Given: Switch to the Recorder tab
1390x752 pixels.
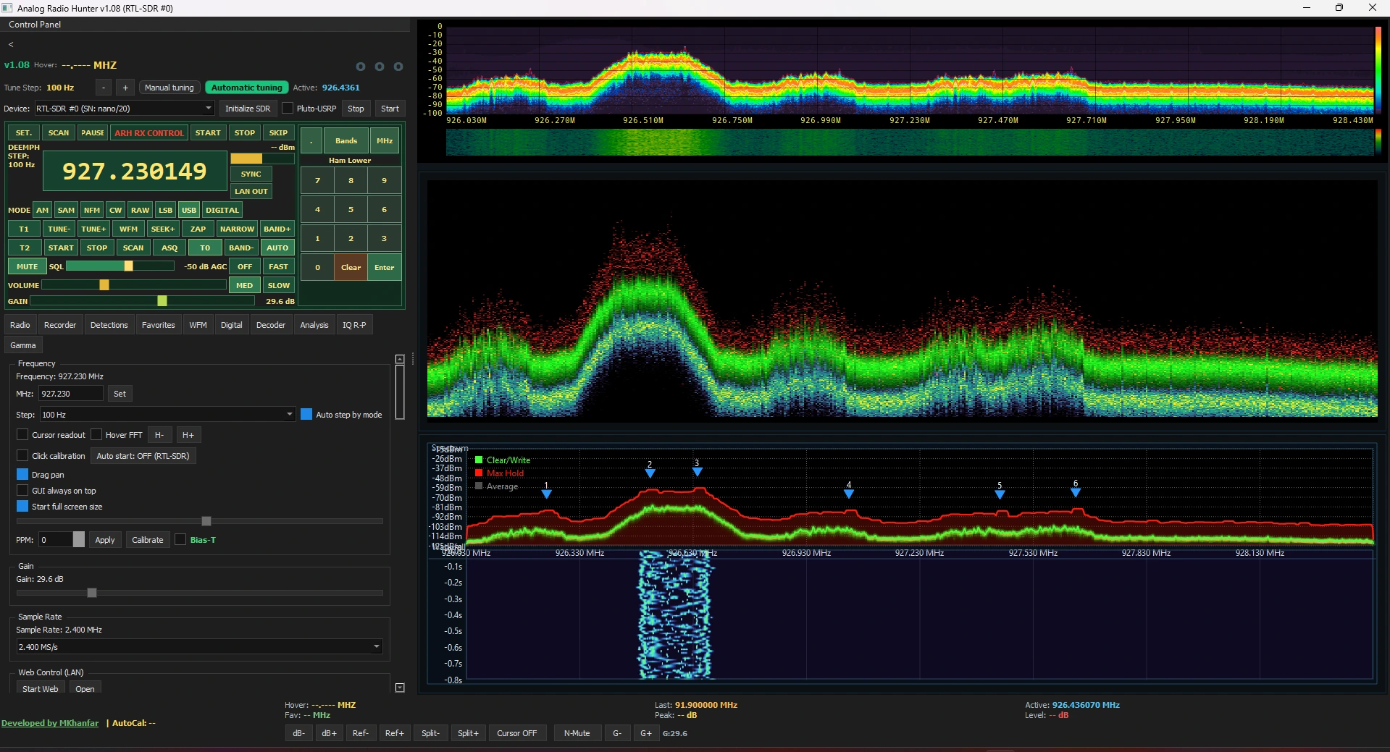Looking at the screenshot, I should [59, 324].
